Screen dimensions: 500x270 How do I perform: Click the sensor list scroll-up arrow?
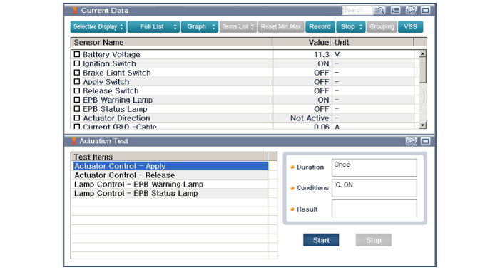[x=422, y=54]
